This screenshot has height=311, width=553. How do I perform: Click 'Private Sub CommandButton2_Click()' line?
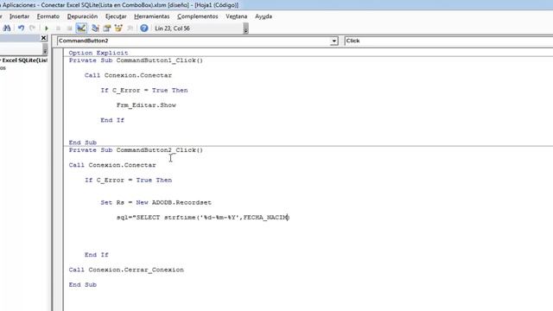click(x=136, y=150)
